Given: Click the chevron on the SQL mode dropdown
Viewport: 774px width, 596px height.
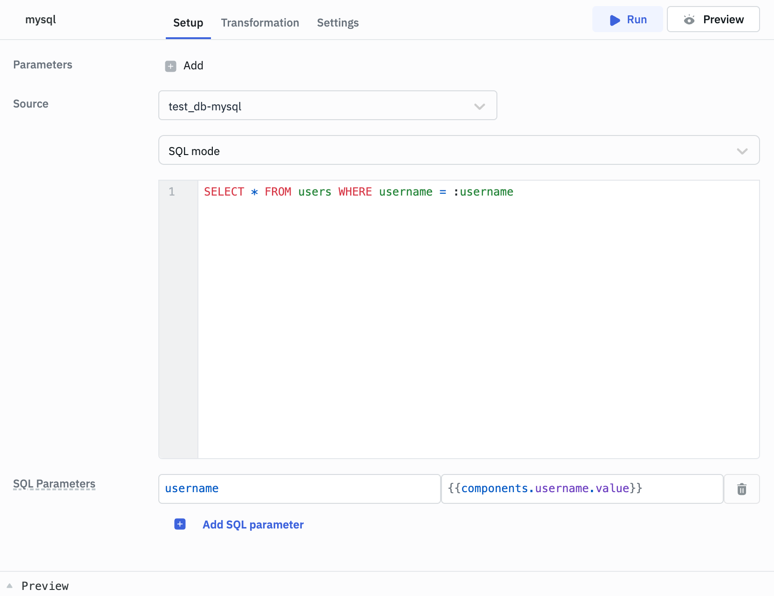Looking at the screenshot, I should (742, 151).
